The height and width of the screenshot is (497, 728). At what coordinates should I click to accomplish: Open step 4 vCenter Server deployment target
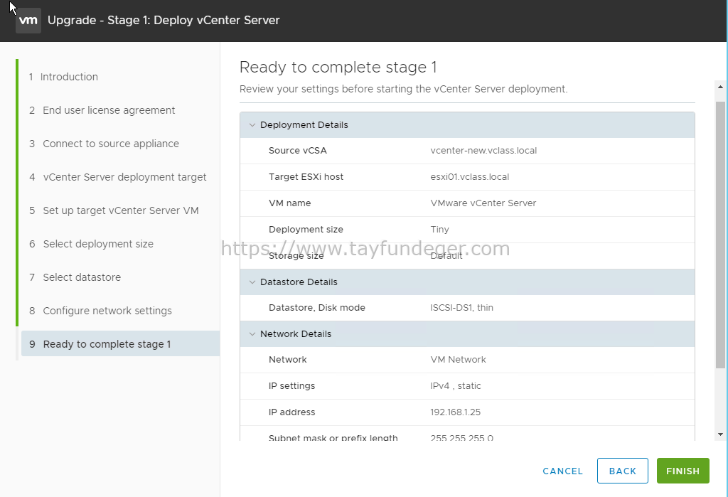118,177
